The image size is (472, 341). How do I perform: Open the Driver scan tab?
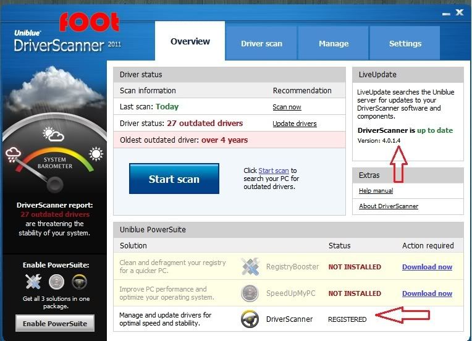[x=261, y=44]
